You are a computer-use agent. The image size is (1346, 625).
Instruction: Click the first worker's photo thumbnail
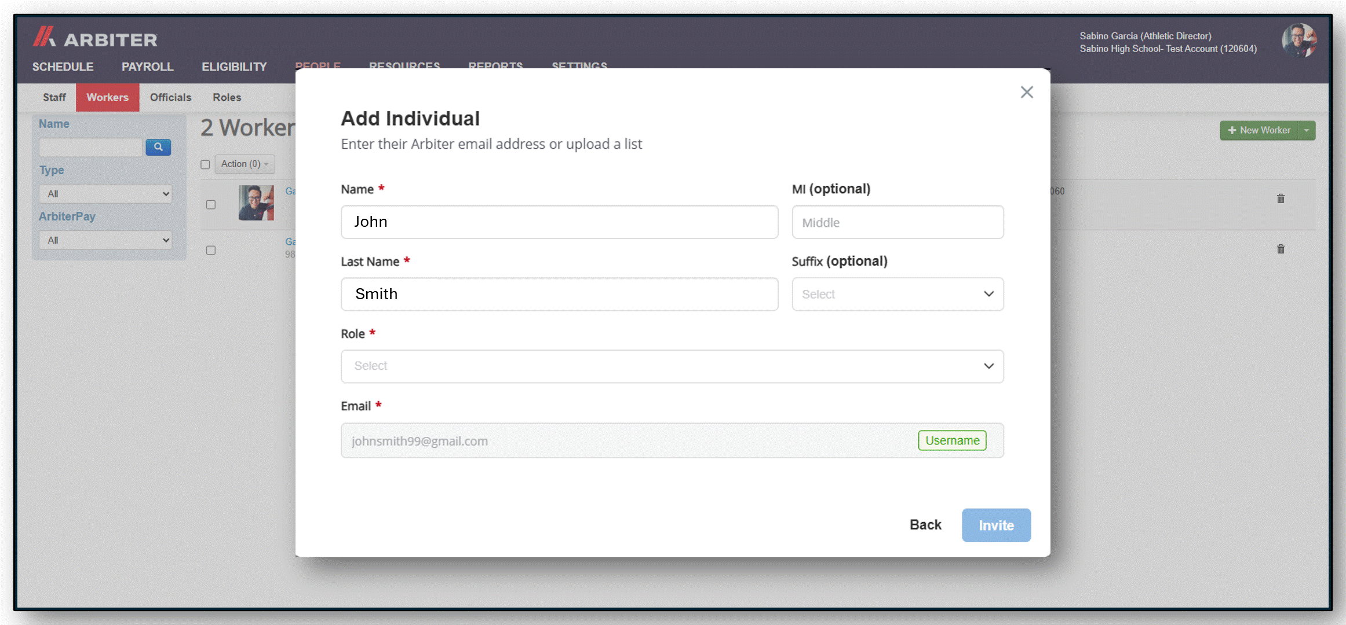click(256, 203)
